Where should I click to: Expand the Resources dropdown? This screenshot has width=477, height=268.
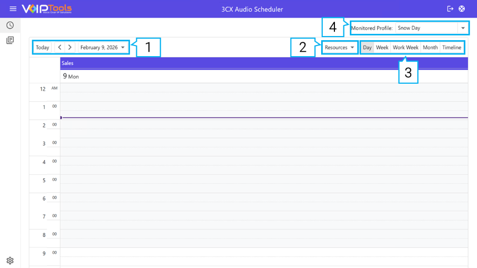(339, 48)
